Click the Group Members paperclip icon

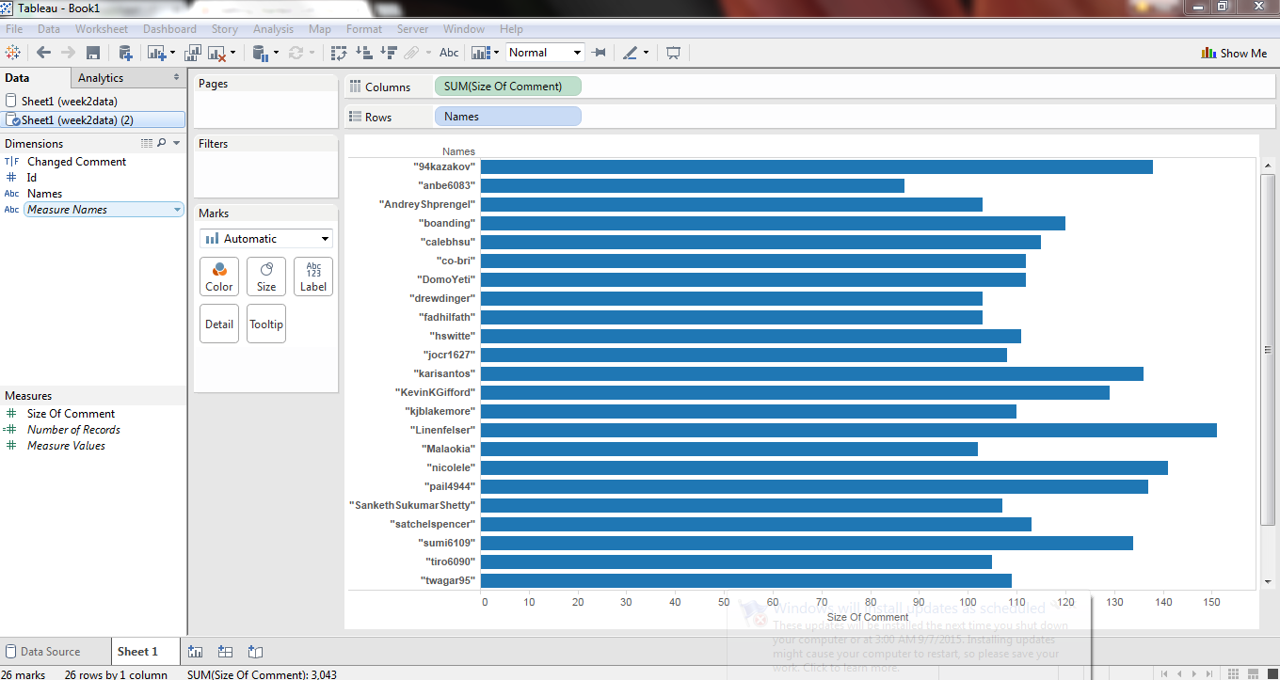click(411, 53)
